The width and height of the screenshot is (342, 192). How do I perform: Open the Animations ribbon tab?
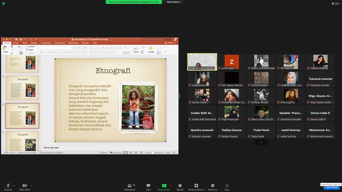pos(59,43)
